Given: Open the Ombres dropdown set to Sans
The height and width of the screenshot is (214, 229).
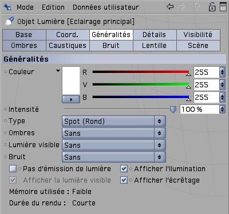Looking at the screenshot, I should pos(114,133).
